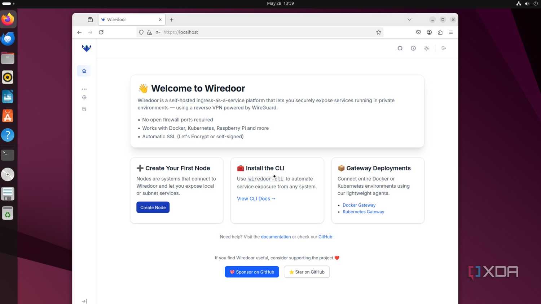The width and height of the screenshot is (541, 304).
Task: Open the Activities overview pill in the top bar
Action: [8, 4]
